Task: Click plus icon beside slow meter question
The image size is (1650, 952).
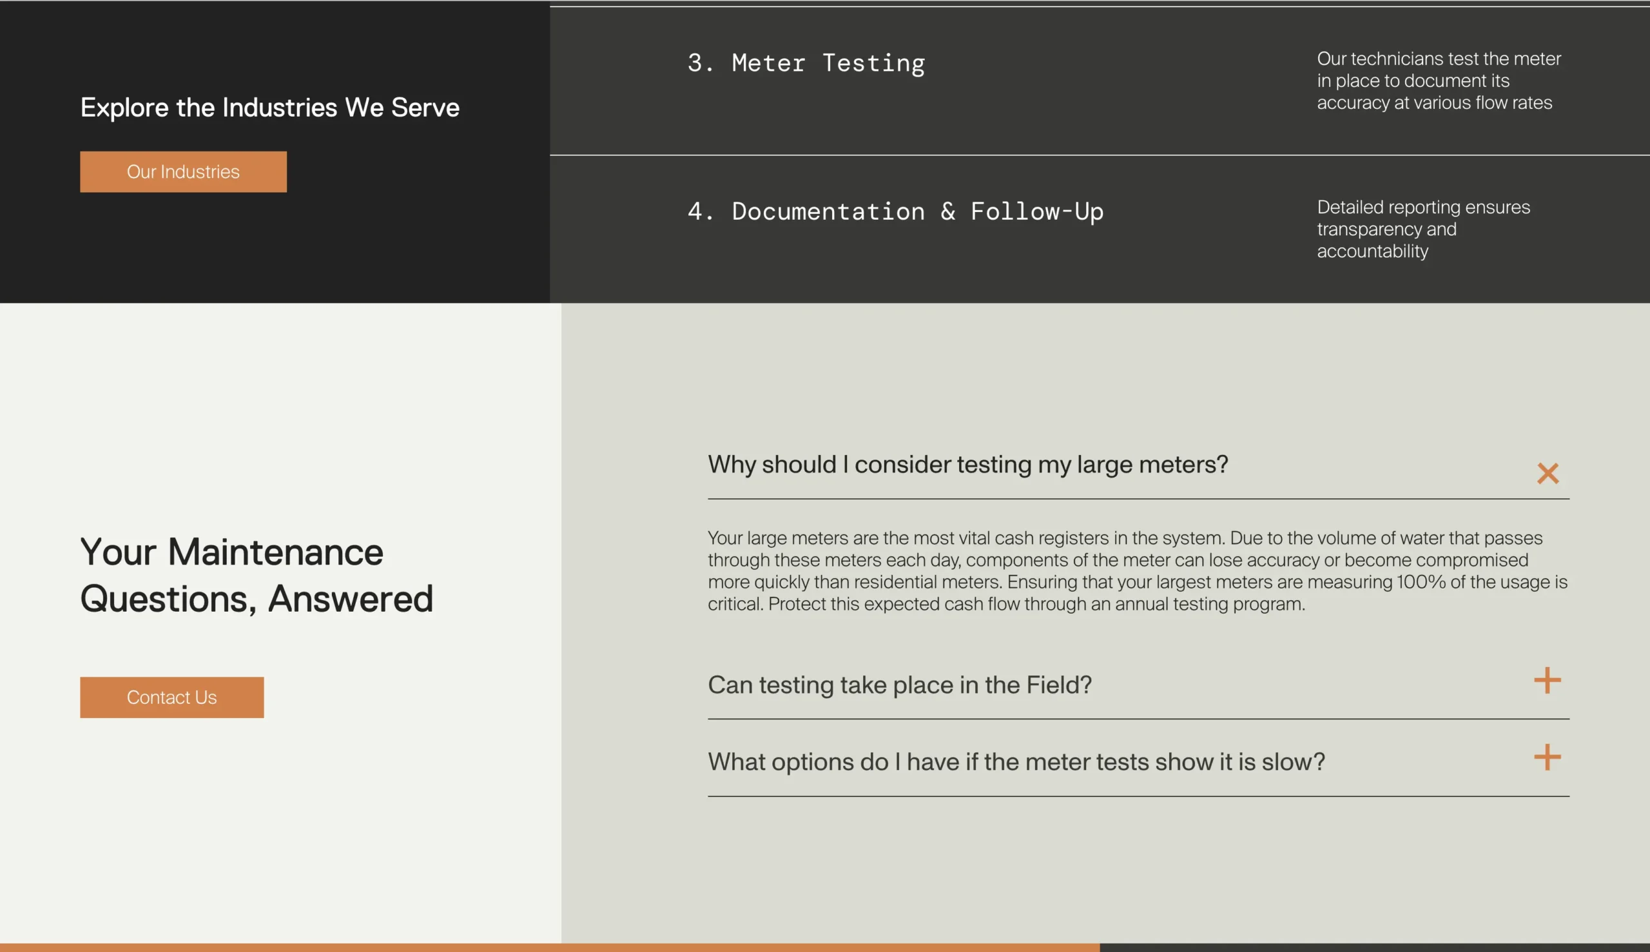Action: [1548, 757]
